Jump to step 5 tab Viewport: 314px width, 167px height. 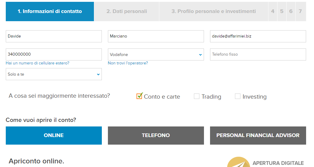(282, 11)
